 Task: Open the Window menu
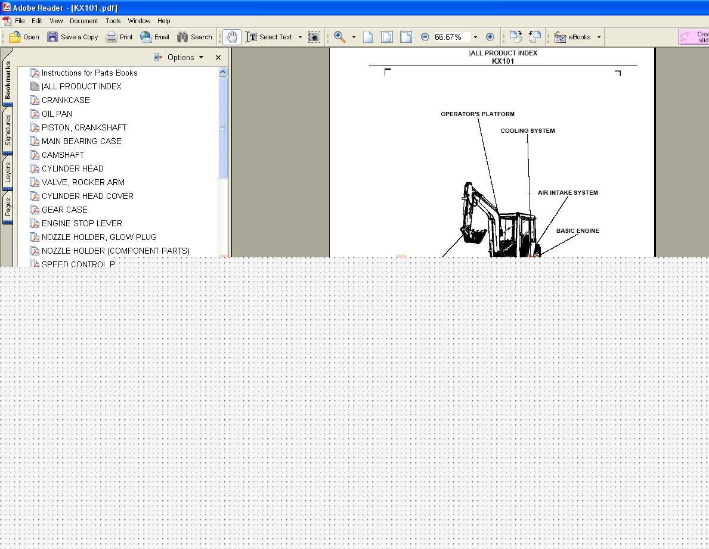tap(139, 21)
